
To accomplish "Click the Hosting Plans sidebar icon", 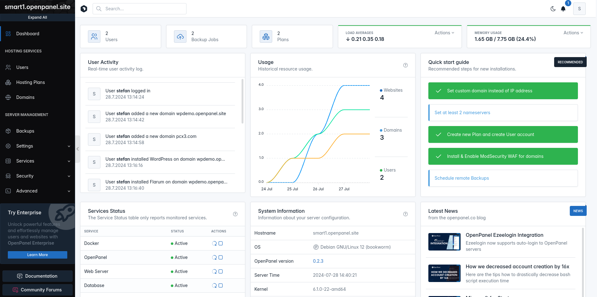I will [x=8, y=82].
